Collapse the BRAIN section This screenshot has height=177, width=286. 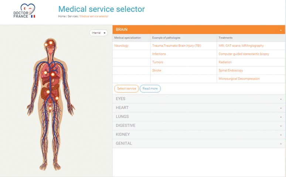199,29
